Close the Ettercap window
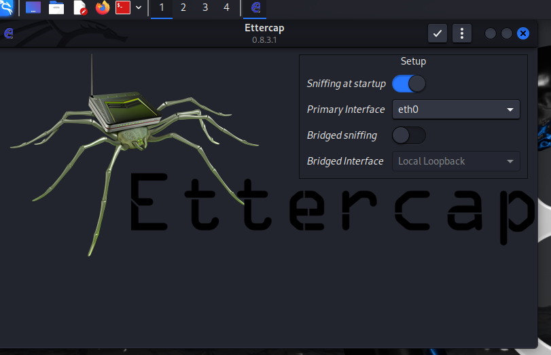Viewport: 551px width, 355px height. tap(523, 33)
